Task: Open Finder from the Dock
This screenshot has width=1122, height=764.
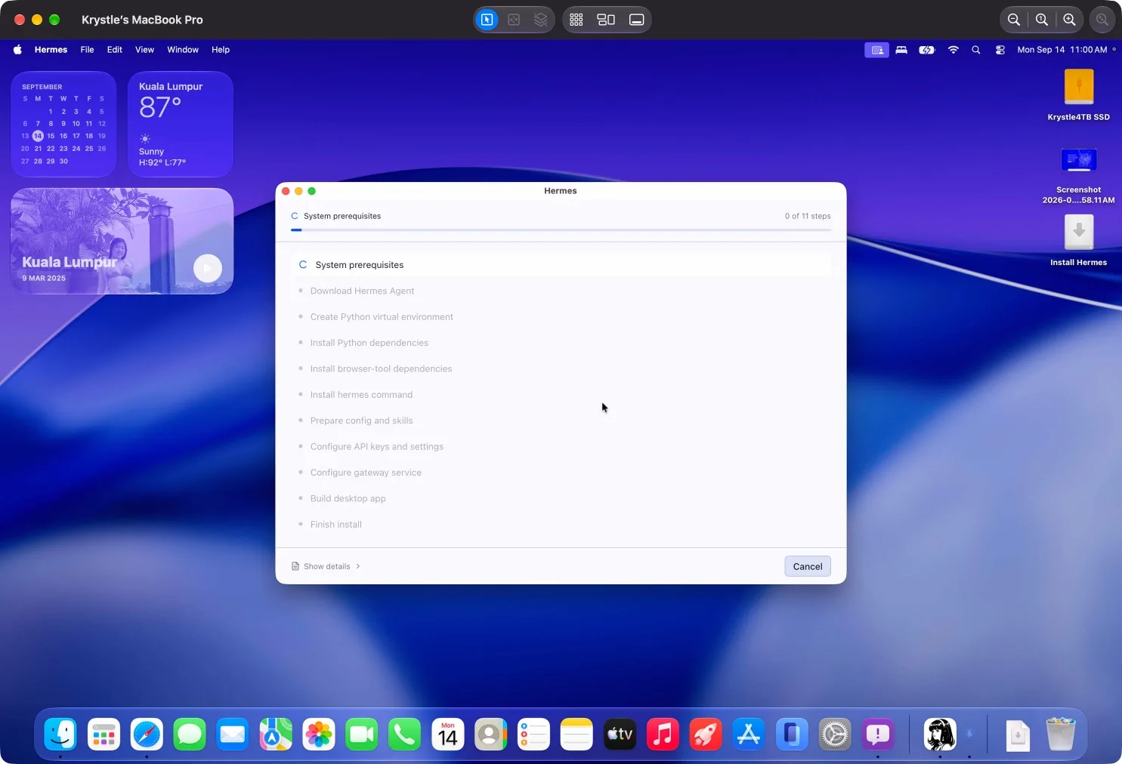Action: pyautogui.click(x=60, y=734)
